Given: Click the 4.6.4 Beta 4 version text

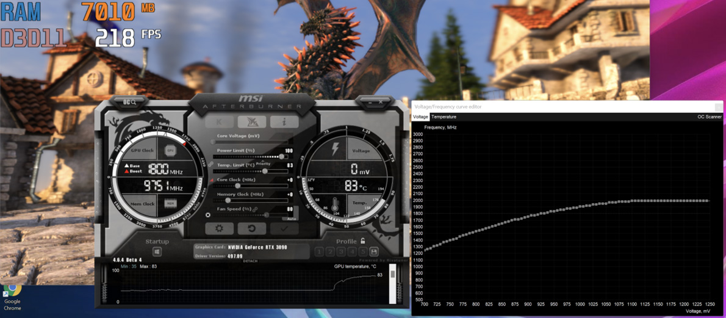Looking at the screenshot, I should click(127, 259).
